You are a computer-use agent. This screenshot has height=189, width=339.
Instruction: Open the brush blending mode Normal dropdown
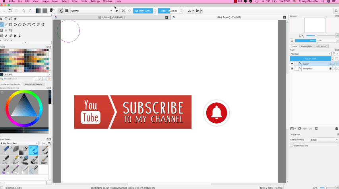(92, 11)
